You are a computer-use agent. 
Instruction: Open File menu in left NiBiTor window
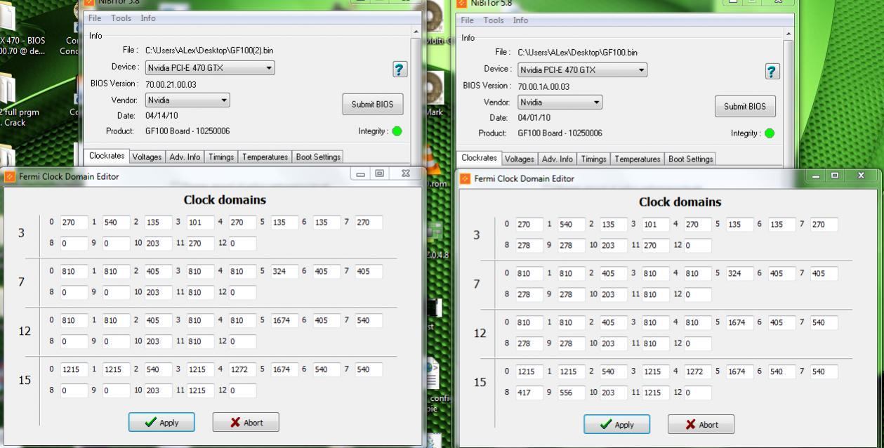coord(95,18)
